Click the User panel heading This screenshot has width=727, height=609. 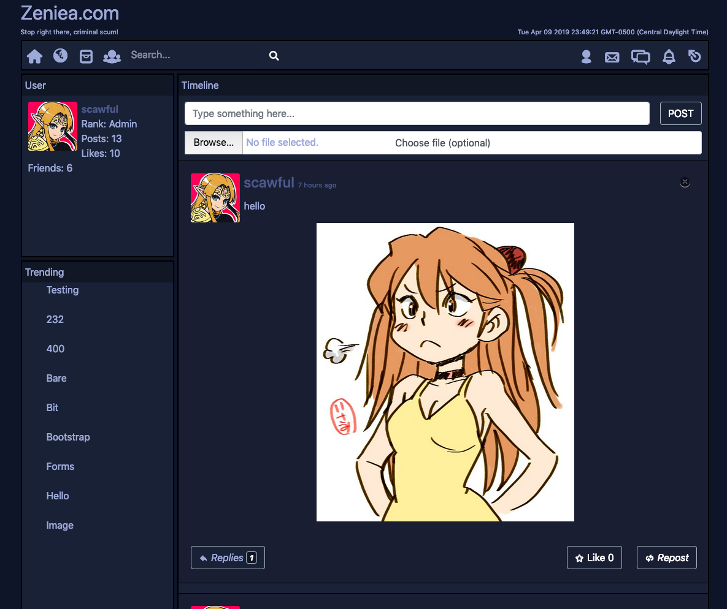pos(35,85)
